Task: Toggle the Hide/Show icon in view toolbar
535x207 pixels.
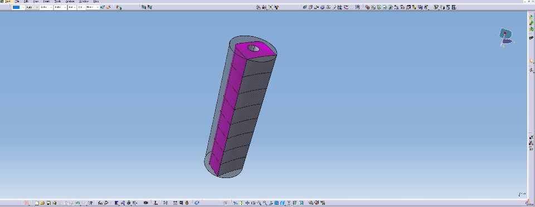Action: (x=295, y=203)
